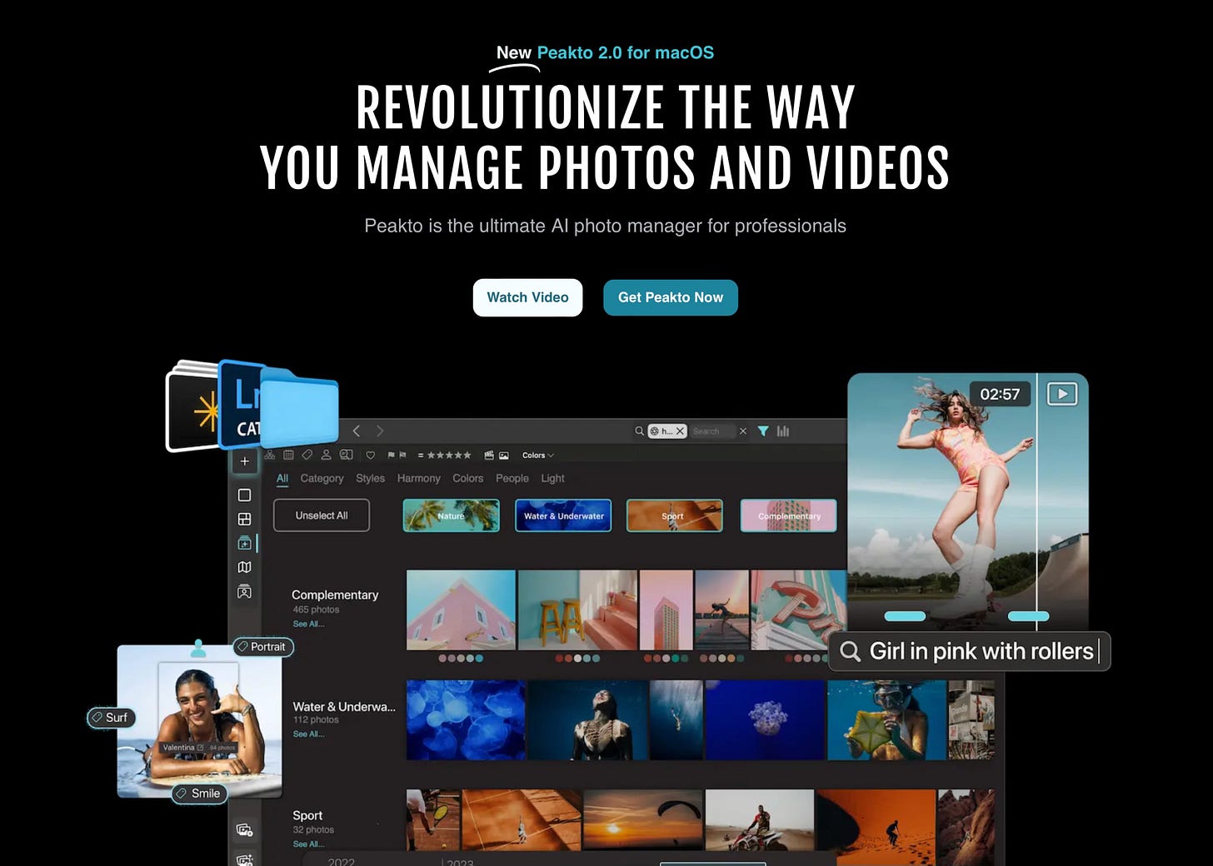The height and width of the screenshot is (866, 1213).
Task: Click the app Search field
Action: pos(712,431)
